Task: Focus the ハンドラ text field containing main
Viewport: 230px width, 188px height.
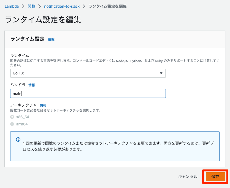Action: tap(88, 93)
